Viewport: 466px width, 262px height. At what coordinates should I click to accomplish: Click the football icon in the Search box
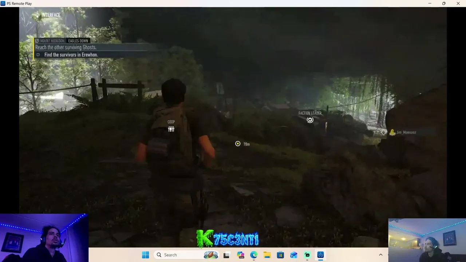[x=211, y=255]
